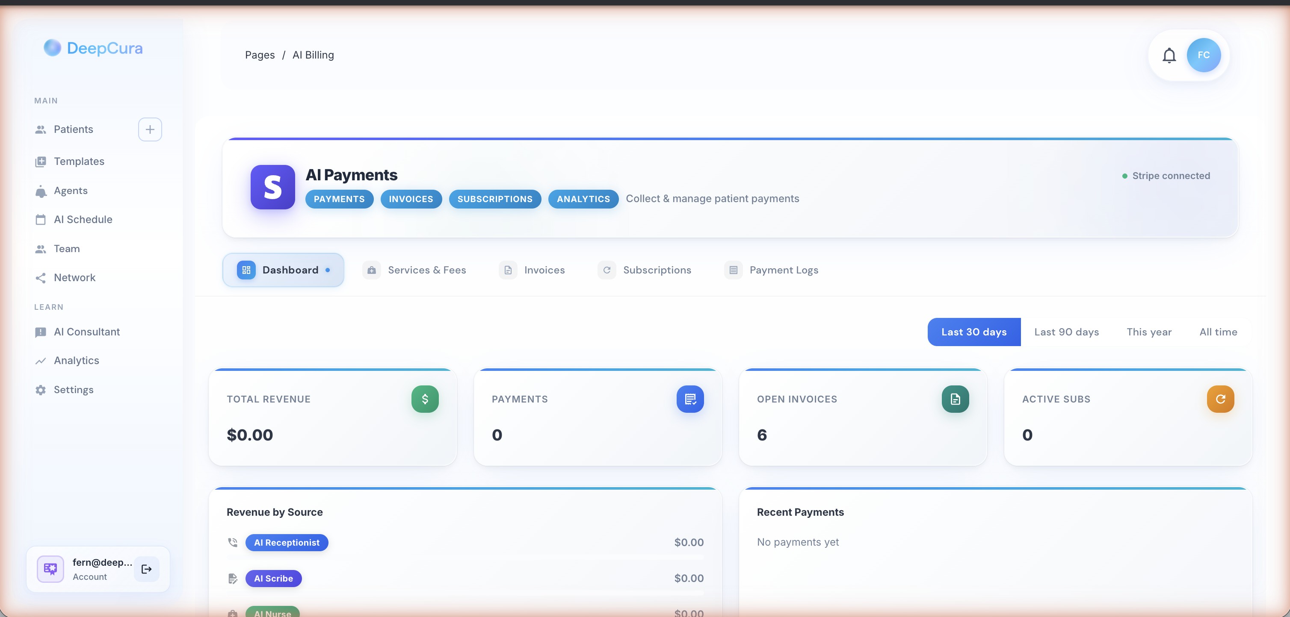
Task: Switch to the Invoices tab
Action: (532, 270)
